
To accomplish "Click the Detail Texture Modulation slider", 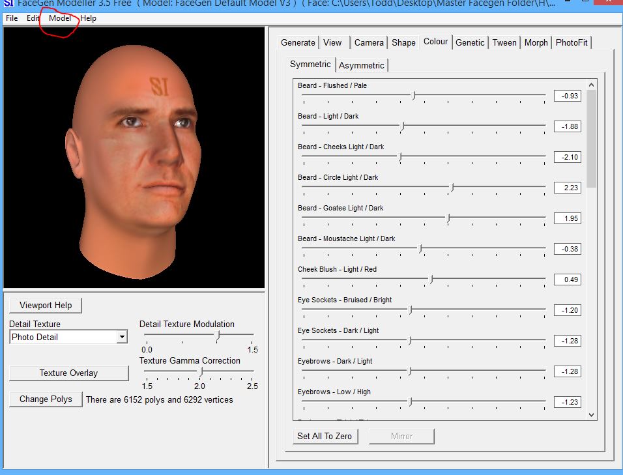I will 218,335.
